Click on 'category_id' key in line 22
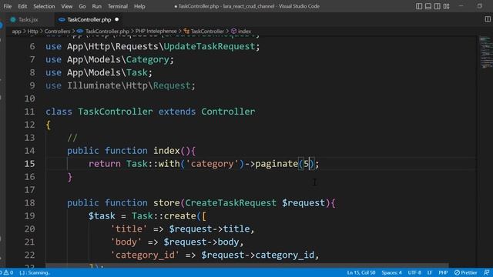The image size is (493, 277). [145, 255]
